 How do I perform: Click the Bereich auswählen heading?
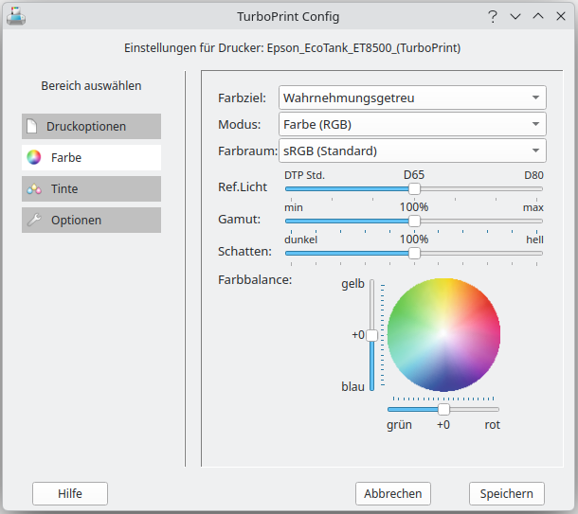91,86
